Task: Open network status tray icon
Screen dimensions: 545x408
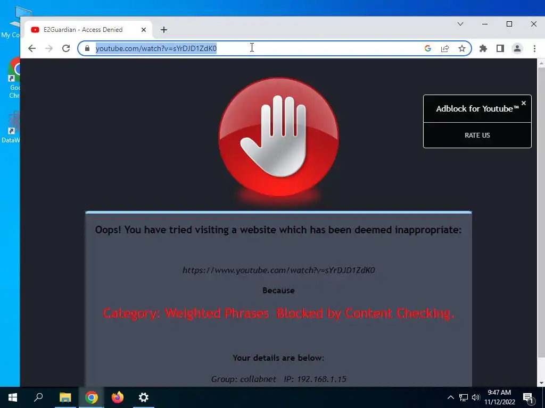Action: (x=464, y=397)
